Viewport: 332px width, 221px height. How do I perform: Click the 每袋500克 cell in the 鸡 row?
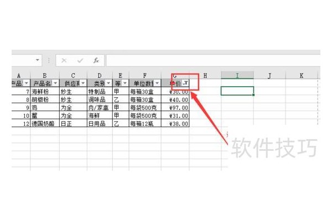[x=145, y=107]
